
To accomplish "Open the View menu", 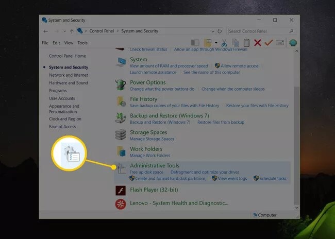I will coord(69,43).
